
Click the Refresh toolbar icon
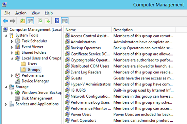(40, 21)
